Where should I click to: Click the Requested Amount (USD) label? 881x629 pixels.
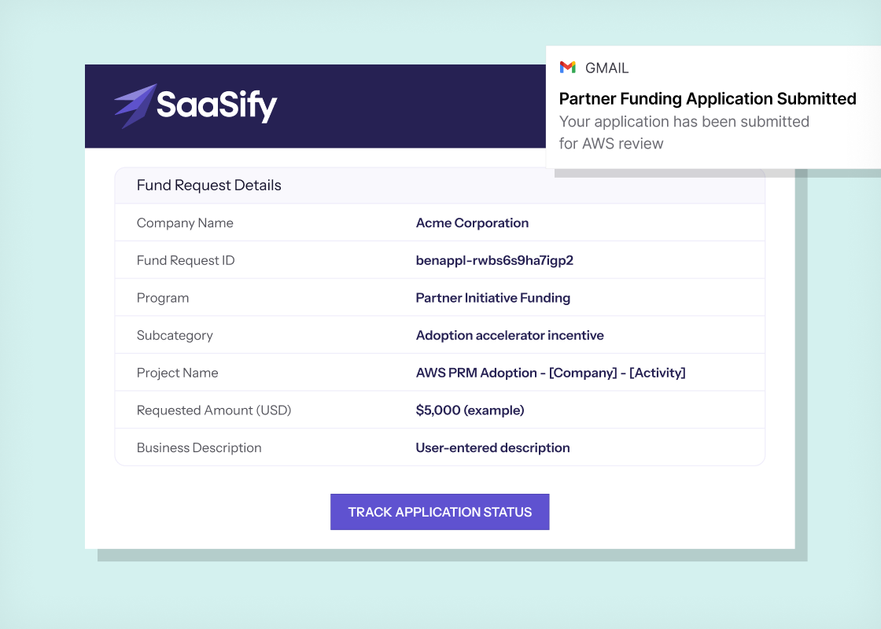point(214,410)
